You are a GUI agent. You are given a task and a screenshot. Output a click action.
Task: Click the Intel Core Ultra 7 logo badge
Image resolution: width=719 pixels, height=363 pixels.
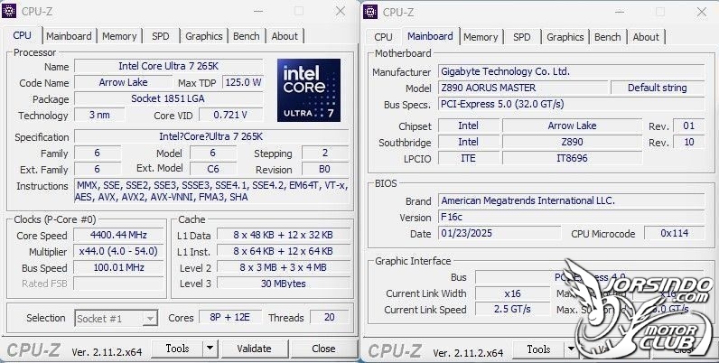tap(309, 90)
